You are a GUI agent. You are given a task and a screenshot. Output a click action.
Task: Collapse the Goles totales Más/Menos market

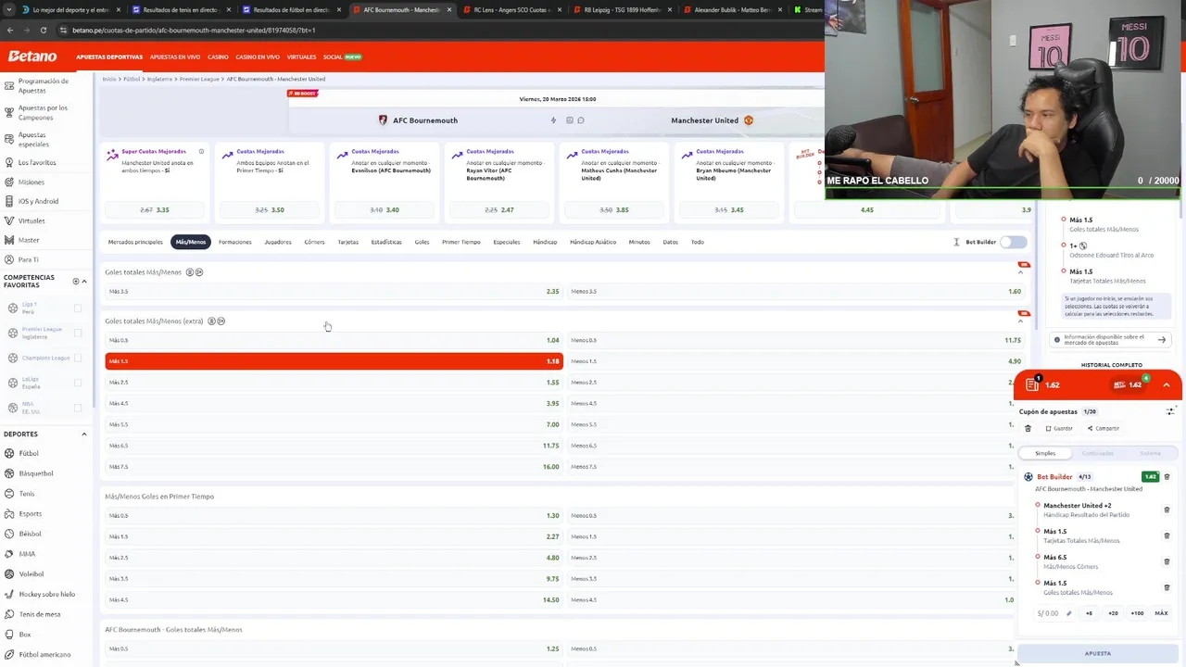1021,272
